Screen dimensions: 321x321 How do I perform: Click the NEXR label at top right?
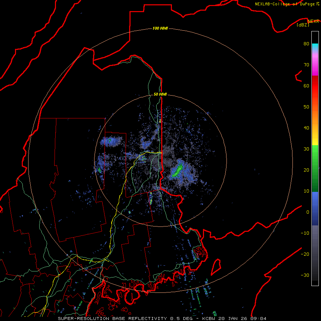click(314, 21)
